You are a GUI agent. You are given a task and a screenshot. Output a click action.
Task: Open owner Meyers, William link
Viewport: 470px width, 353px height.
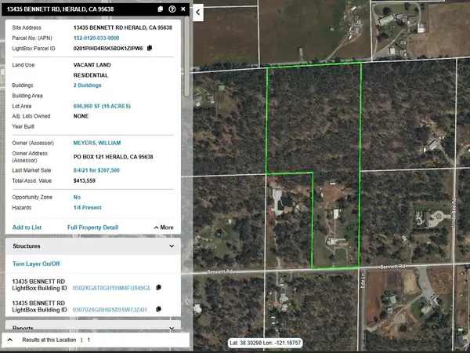click(x=97, y=143)
